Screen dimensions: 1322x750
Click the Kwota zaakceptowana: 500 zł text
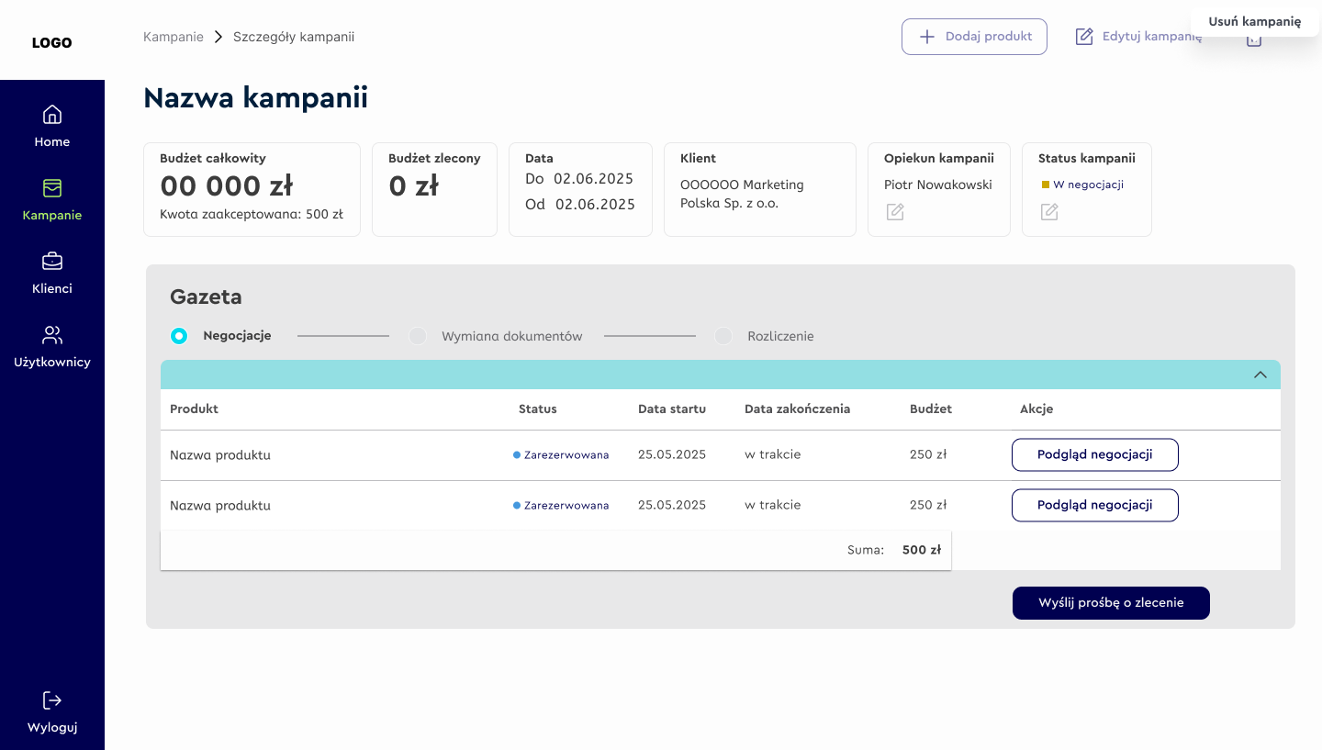tap(252, 214)
